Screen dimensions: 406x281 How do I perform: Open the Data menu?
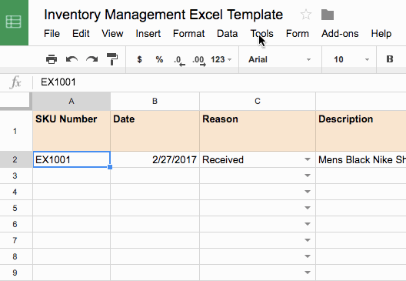point(228,33)
